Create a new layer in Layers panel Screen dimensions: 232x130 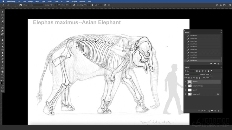pyautogui.click(x=215, y=111)
